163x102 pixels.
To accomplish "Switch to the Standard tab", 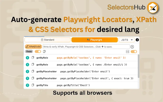I will (x=48, y=40).
